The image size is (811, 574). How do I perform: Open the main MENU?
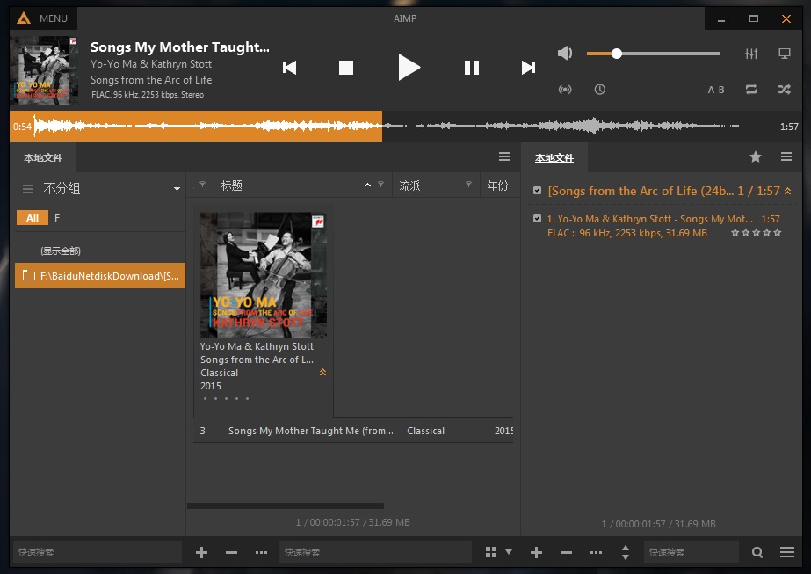tap(43, 18)
